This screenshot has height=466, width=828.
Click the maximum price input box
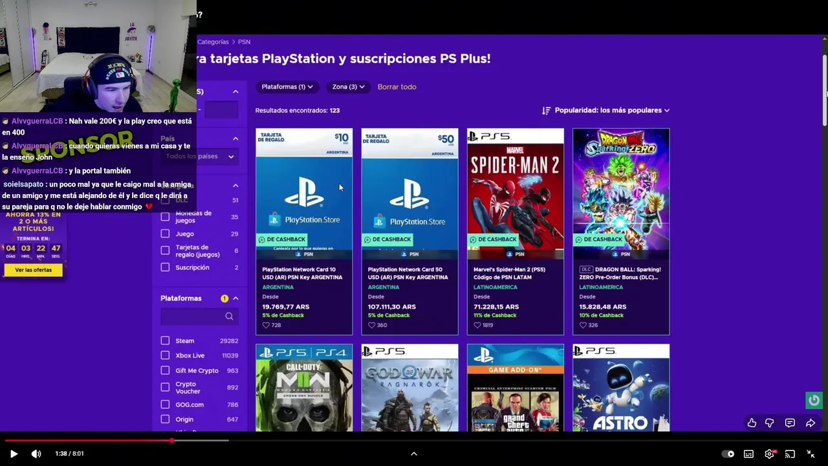222,110
